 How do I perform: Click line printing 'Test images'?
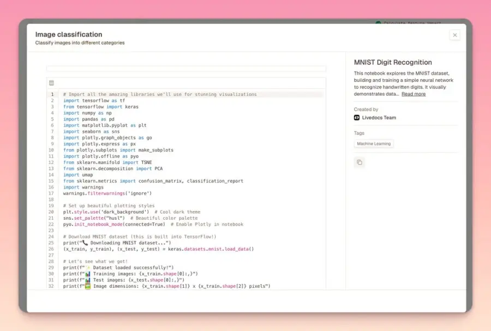coord(124,280)
